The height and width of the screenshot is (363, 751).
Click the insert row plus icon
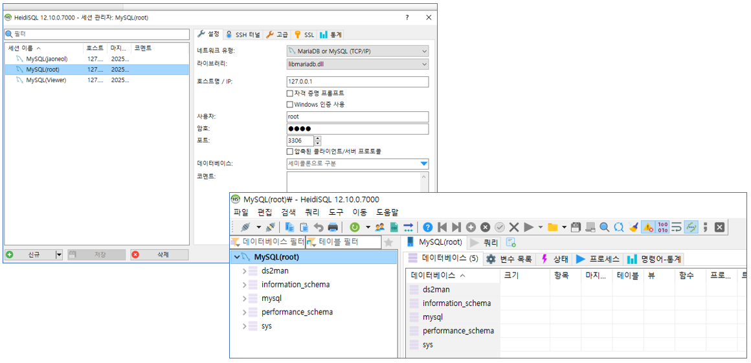pos(471,227)
